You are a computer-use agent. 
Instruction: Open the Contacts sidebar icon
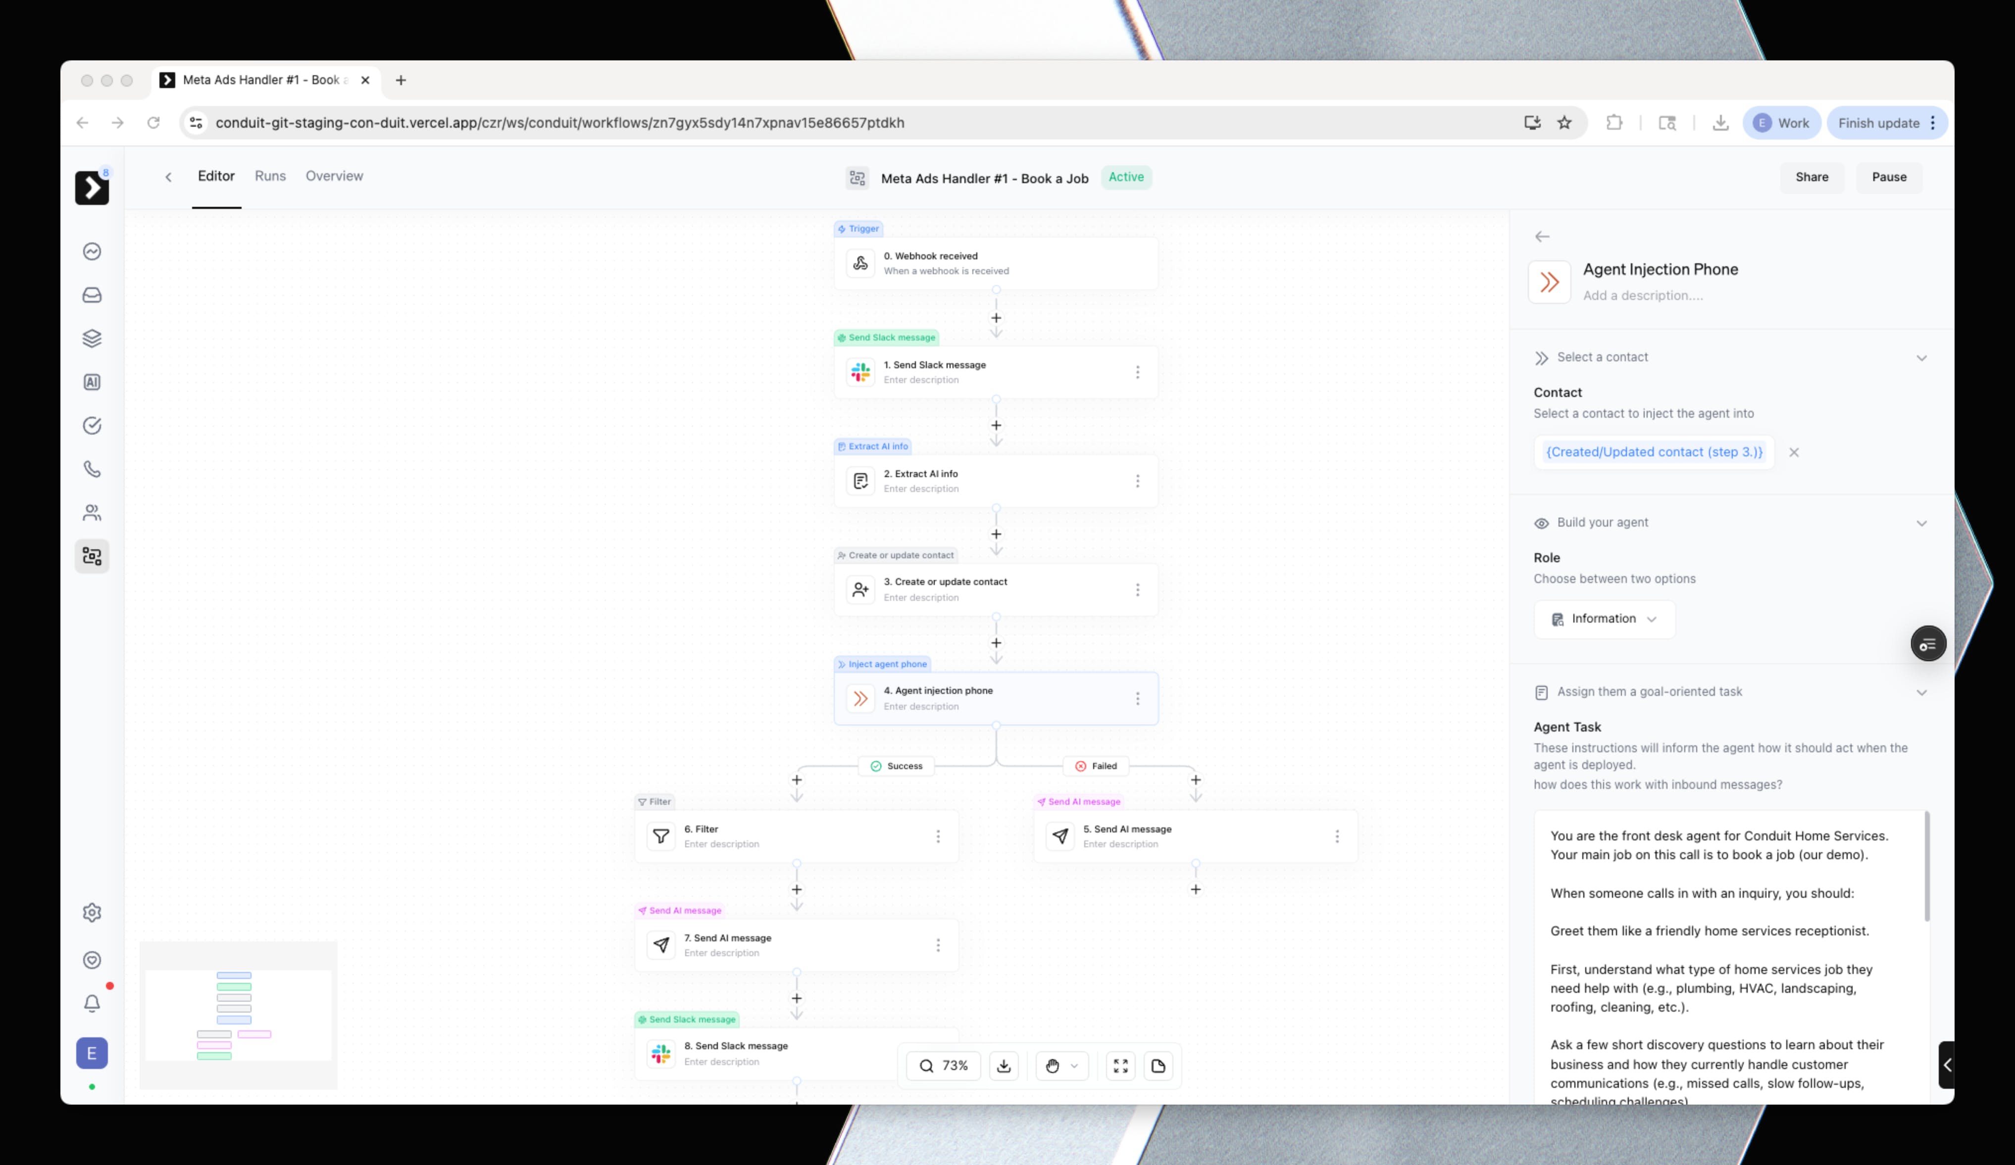click(92, 512)
